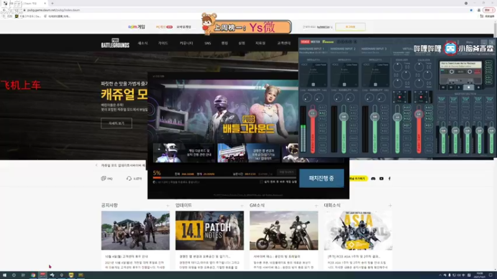Fast-forward the Voicemeeter cassette player
Image resolution: width=497 pixels, height=279 pixels.
pyautogui.click(x=451, y=87)
